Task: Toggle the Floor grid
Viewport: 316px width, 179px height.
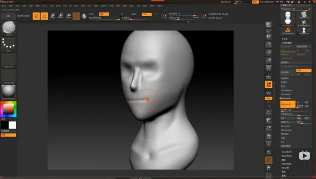Action: [x=269, y=76]
